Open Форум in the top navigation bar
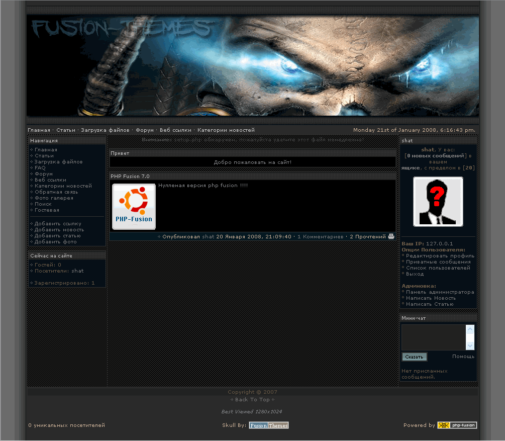This screenshot has width=505, height=441. pos(145,130)
